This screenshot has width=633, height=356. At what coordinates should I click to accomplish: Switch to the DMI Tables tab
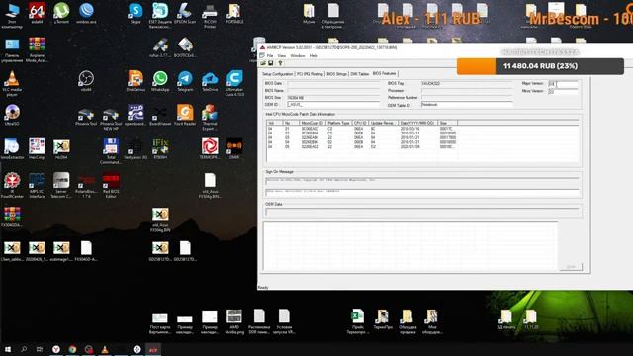[360, 74]
